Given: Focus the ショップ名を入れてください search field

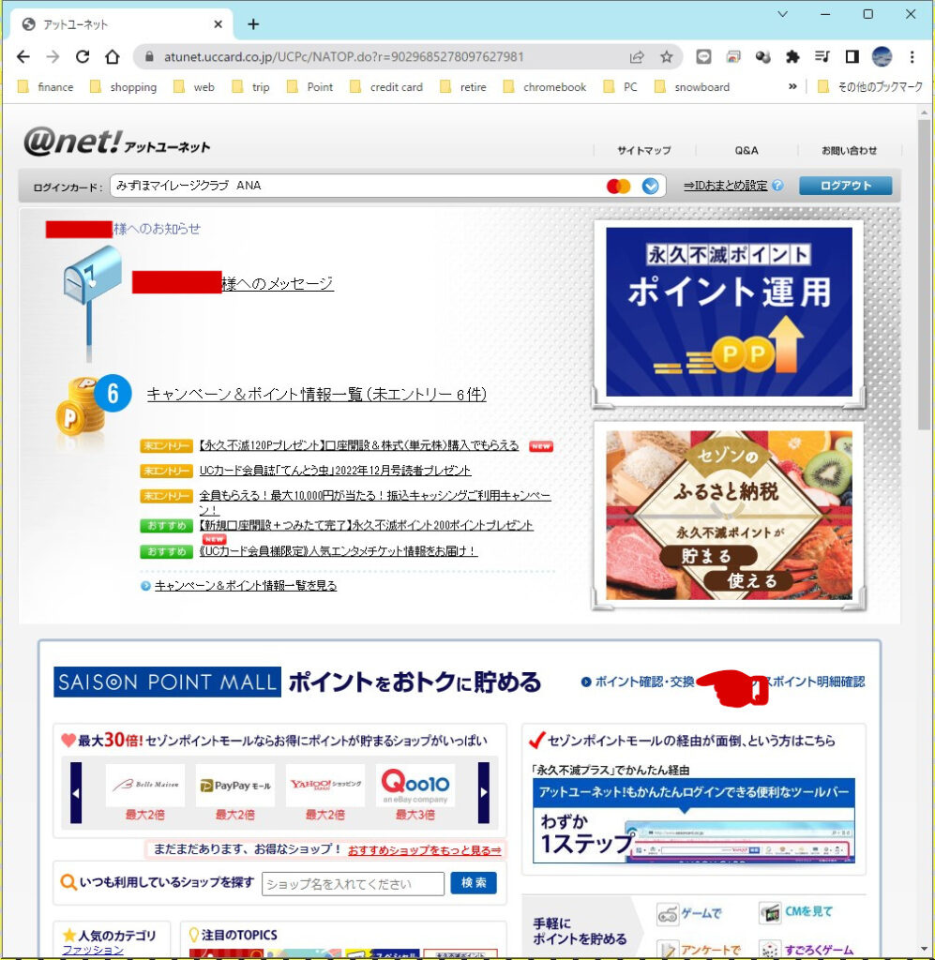Looking at the screenshot, I should [354, 883].
